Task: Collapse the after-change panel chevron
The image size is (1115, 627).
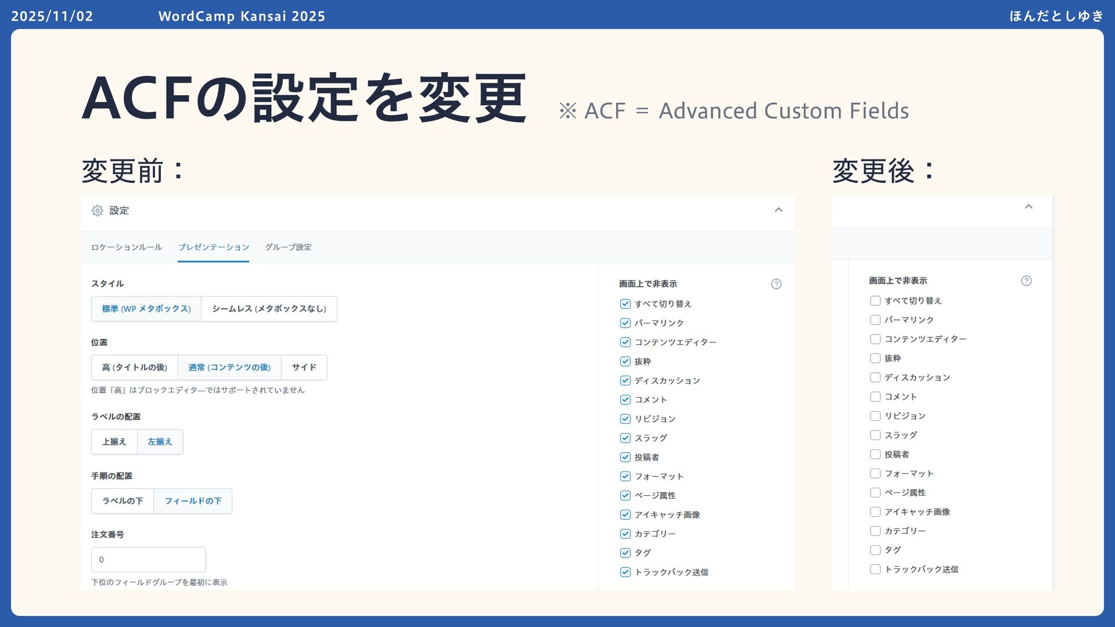Action: click(x=1028, y=207)
